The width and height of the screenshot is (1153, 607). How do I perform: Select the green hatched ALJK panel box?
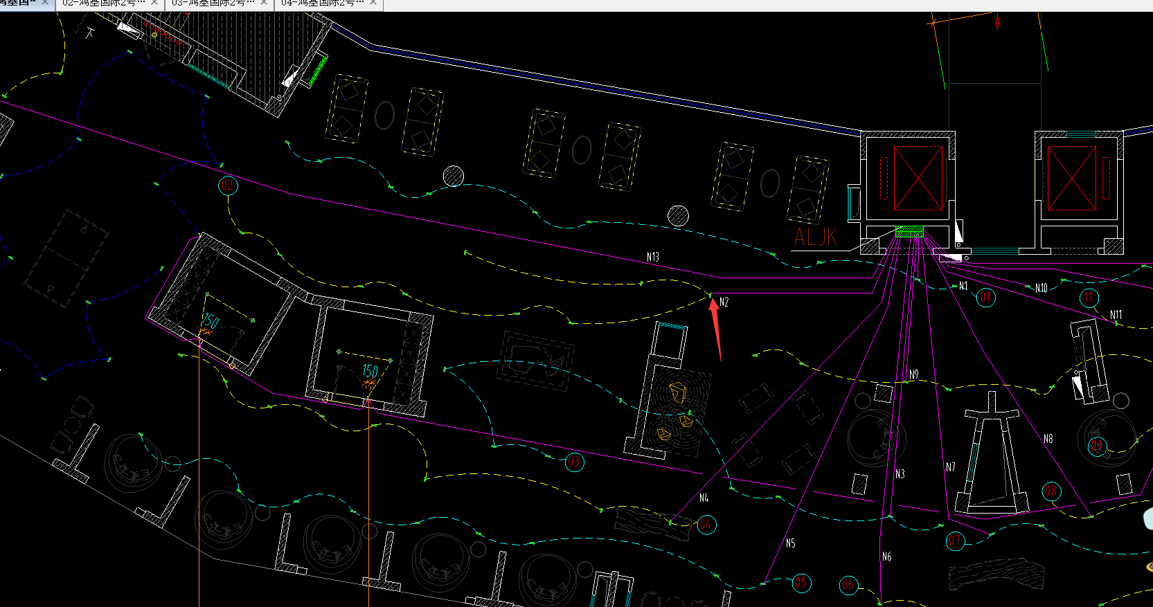pos(909,231)
